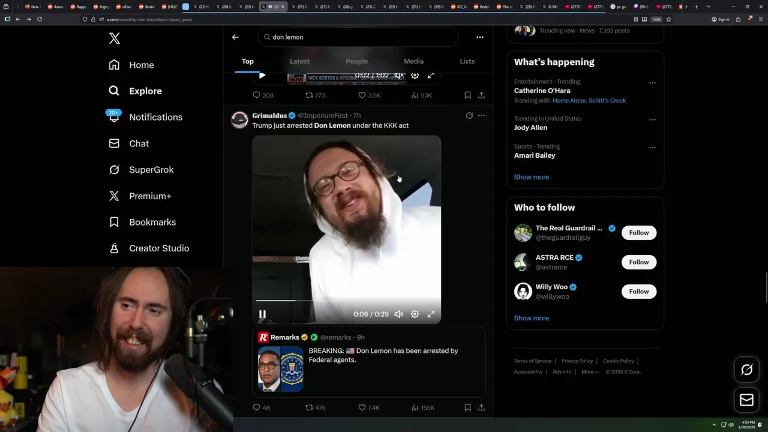Switch to the People tab
This screenshot has height=432, width=768.
tap(356, 61)
